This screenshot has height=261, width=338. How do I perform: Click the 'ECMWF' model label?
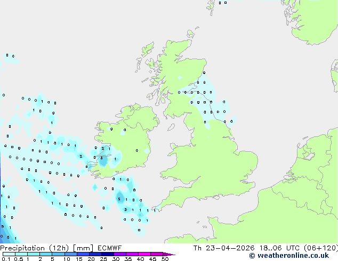109,248
